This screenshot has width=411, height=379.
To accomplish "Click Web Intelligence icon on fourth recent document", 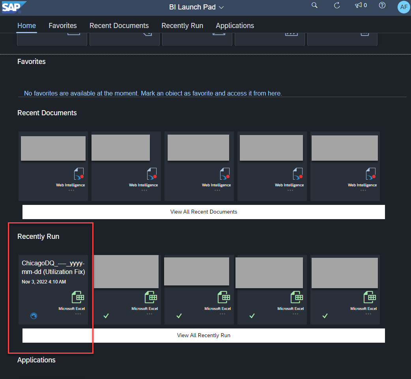I will point(297,174).
